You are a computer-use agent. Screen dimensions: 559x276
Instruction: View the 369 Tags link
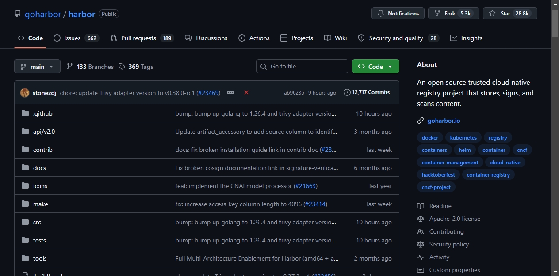click(x=136, y=67)
